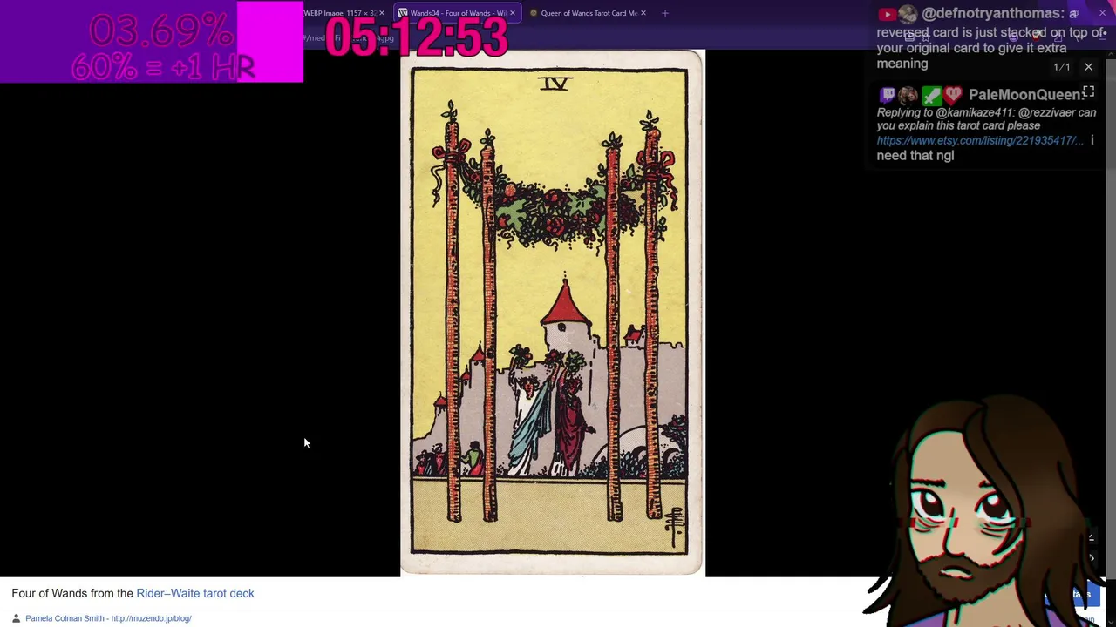Switch to the WEBP Image browser tab
This screenshot has width=1116, height=627.
(x=342, y=13)
